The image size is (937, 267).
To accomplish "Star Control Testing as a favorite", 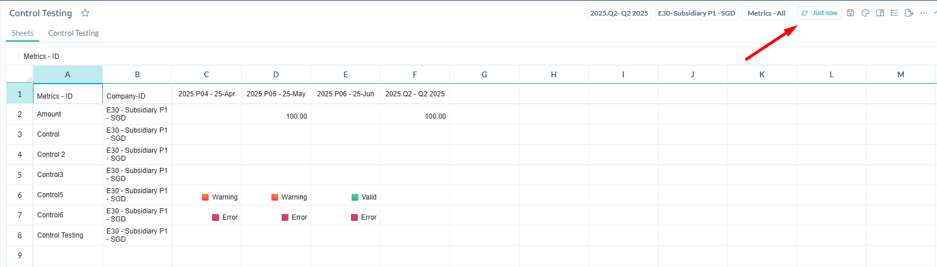I will [85, 13].
